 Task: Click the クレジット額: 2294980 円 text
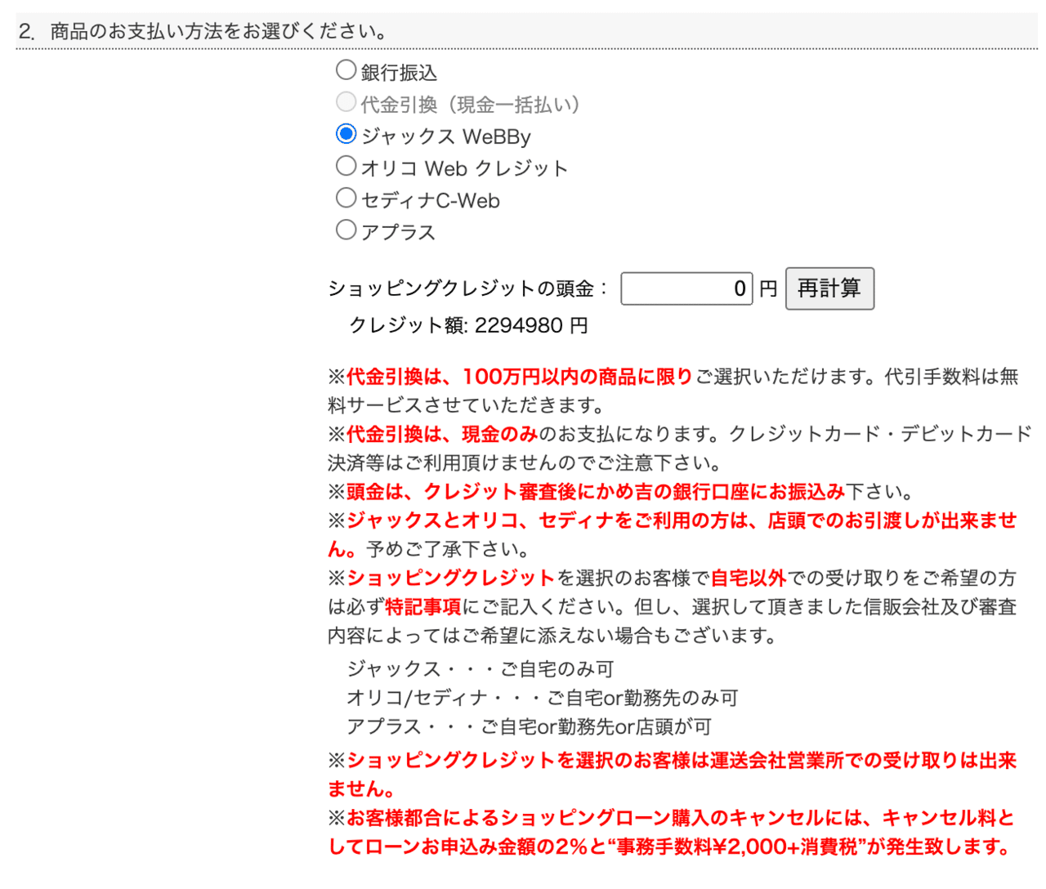[468, 325]
